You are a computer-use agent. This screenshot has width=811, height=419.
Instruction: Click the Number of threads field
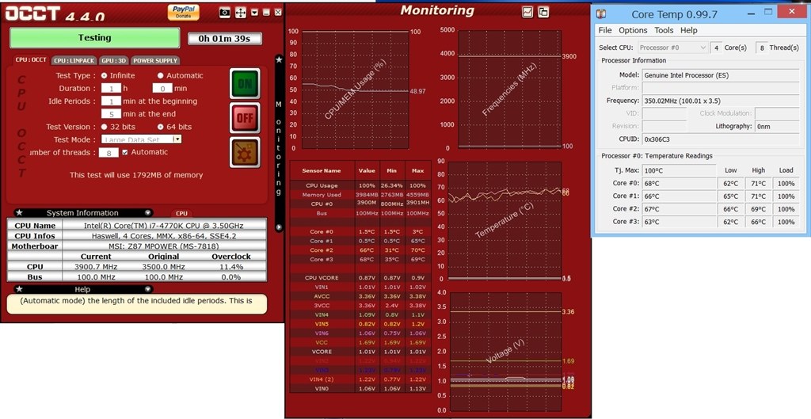coord(109,153)
